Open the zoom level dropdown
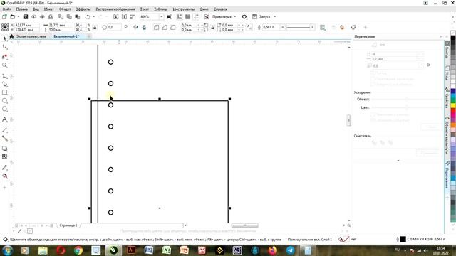456x256 pixels. coord(162,17)
